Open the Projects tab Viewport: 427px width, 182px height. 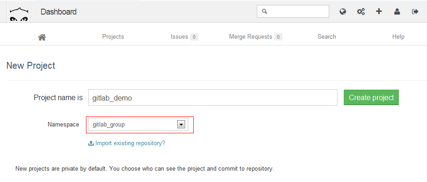click(113, 37)
